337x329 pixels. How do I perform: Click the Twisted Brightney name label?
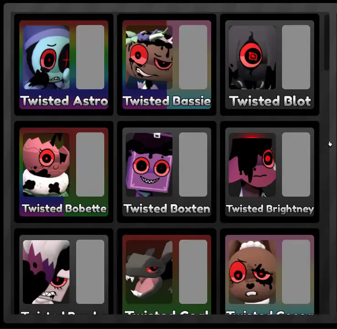click(270, 209)
